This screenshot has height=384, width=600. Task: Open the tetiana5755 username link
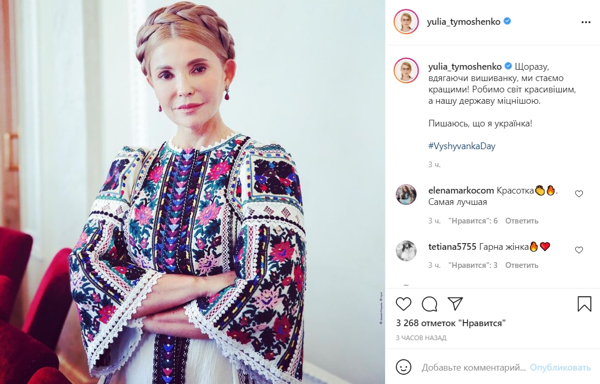click(x=452, y=247)
